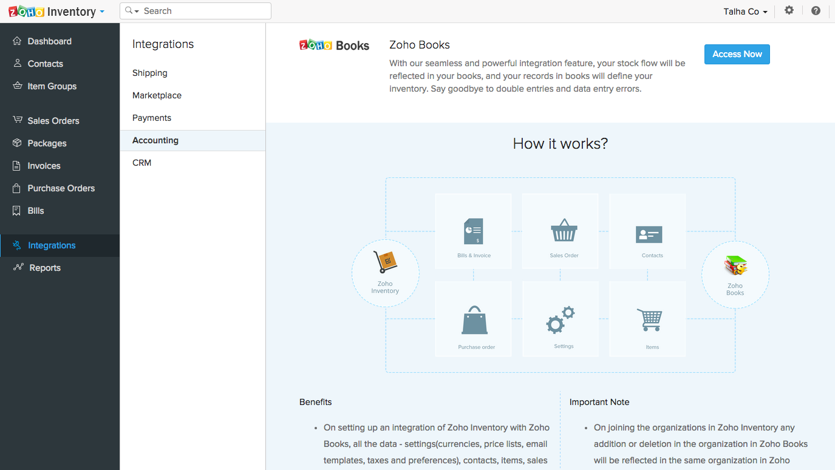Click the Item Groups basket icon
The width and height of the screenshot is (835, 470).
tap(17, 86)
